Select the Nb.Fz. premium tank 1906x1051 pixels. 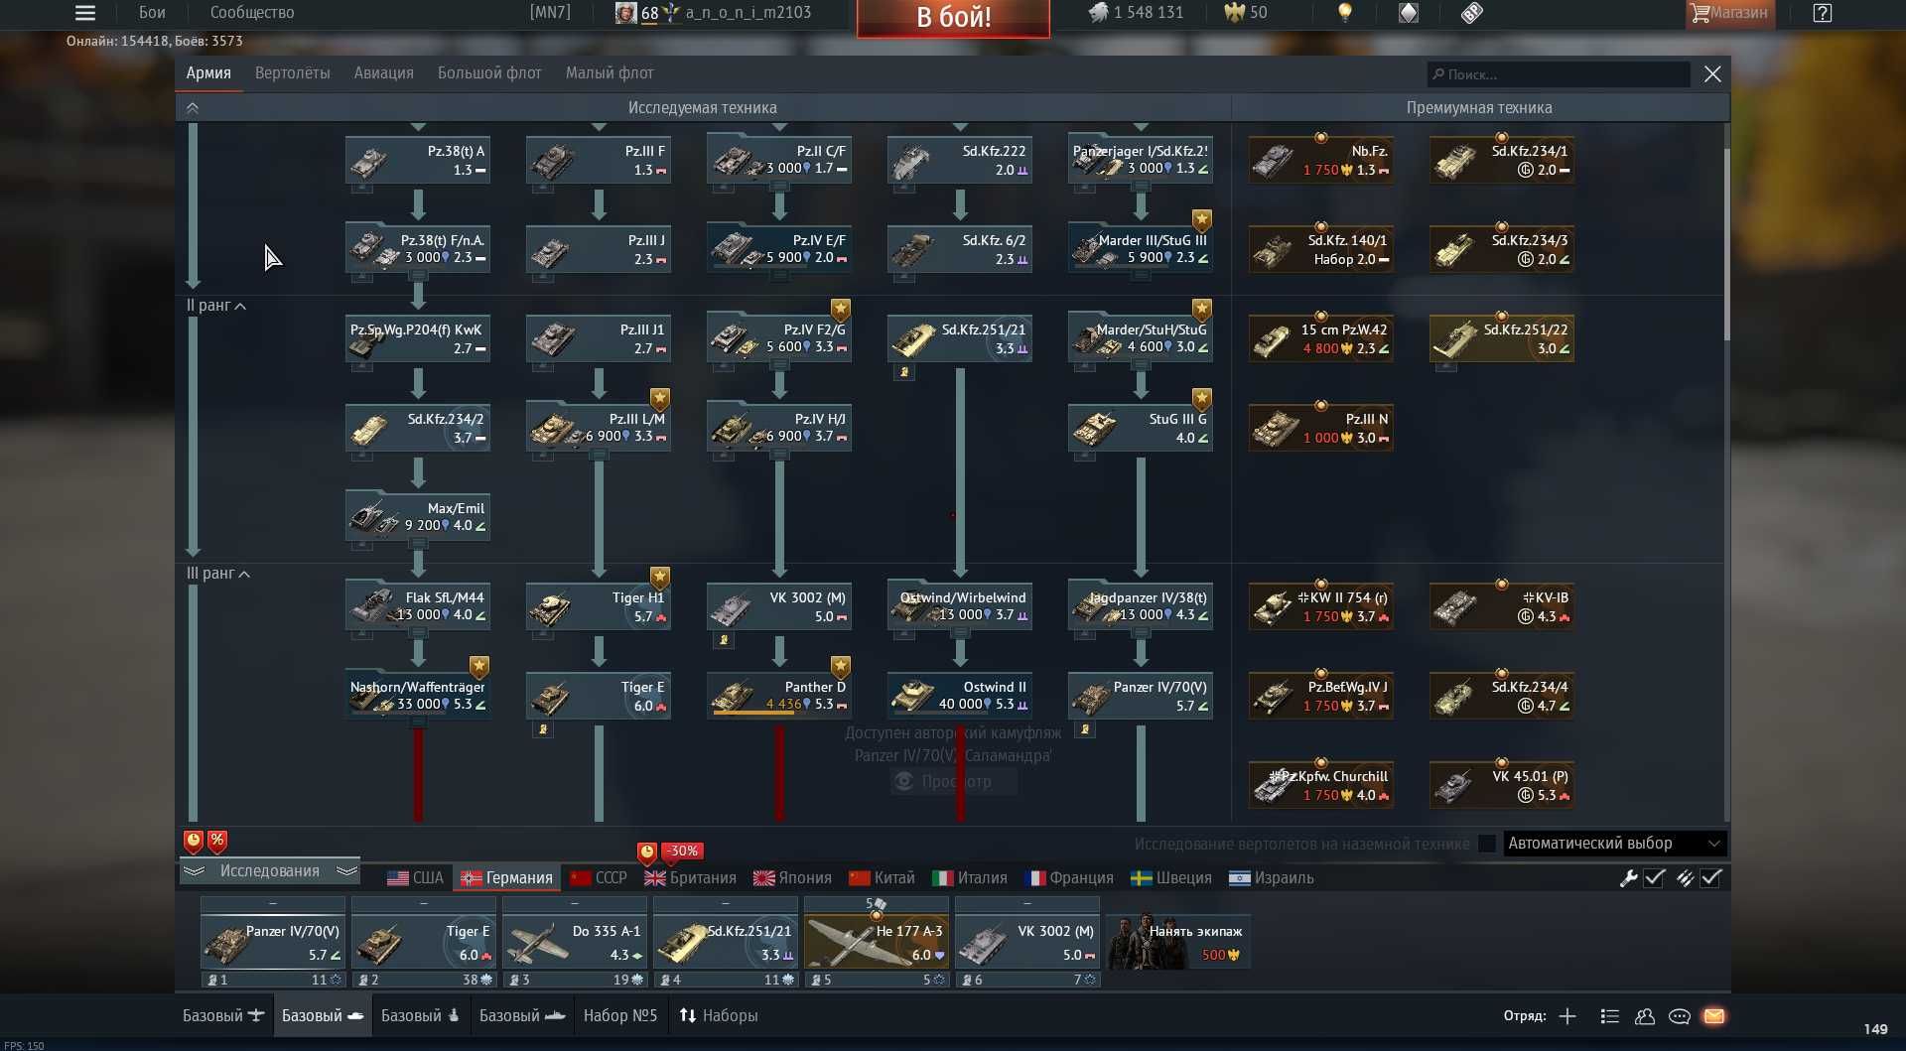click(1321, 160)
